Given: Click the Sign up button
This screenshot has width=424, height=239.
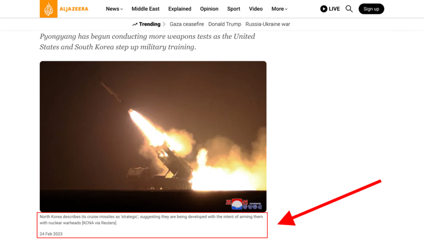Looking at the screenshot, I should coord(371,9).
